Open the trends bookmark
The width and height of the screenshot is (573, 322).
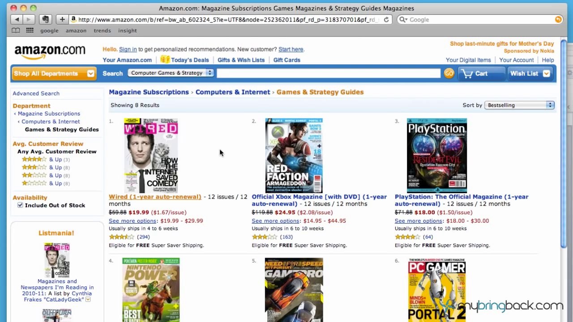(x=102, y=31)
